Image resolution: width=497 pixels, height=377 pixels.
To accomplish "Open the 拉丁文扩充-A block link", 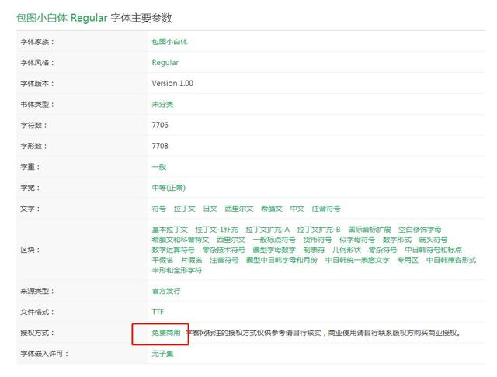I will [267, 230].
